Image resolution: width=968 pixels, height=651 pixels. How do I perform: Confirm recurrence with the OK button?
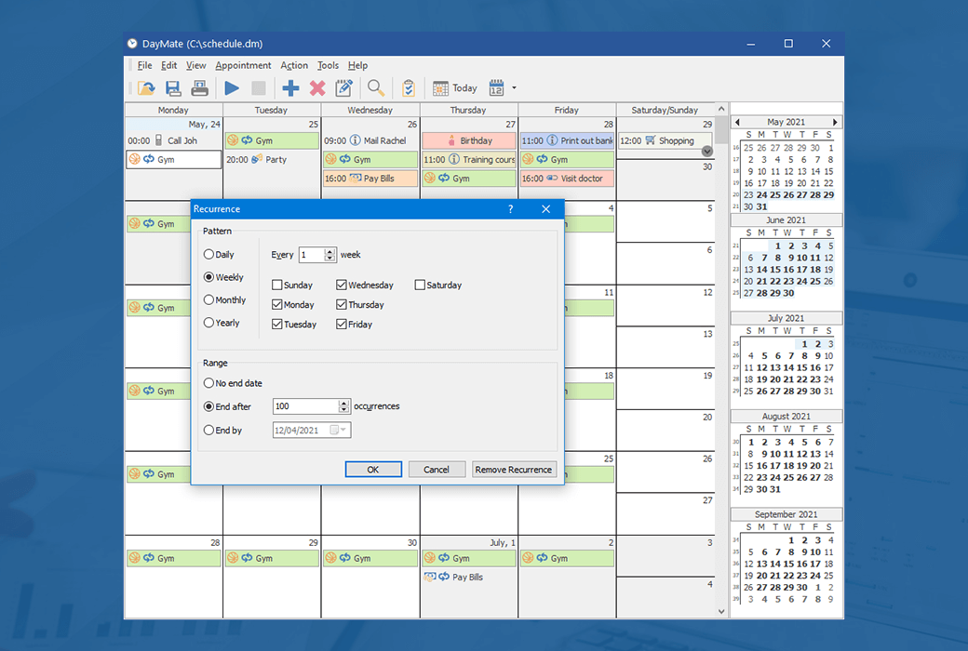pyautogui.click(x=373, y=470)
